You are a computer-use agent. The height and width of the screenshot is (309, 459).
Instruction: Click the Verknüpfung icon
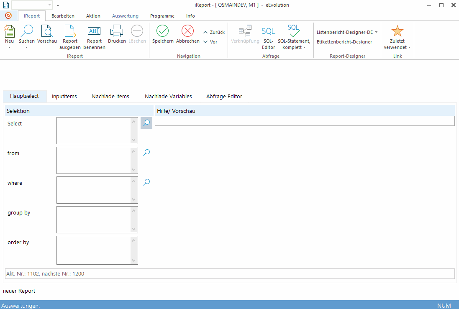(245, 31)
